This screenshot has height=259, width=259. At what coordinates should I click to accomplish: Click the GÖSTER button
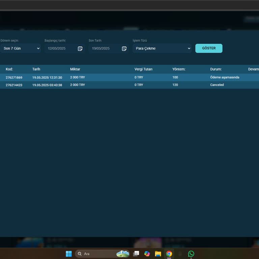tap(209, 48)
